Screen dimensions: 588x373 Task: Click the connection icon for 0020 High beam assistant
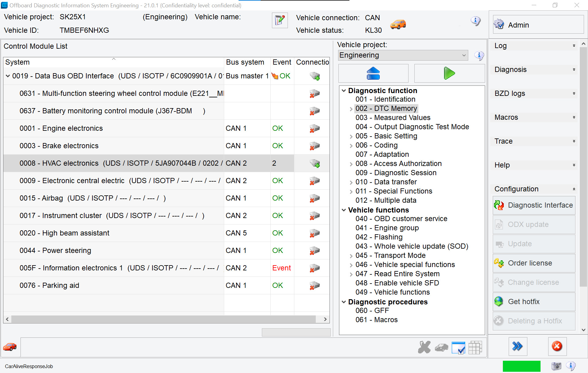pos(315,233)
